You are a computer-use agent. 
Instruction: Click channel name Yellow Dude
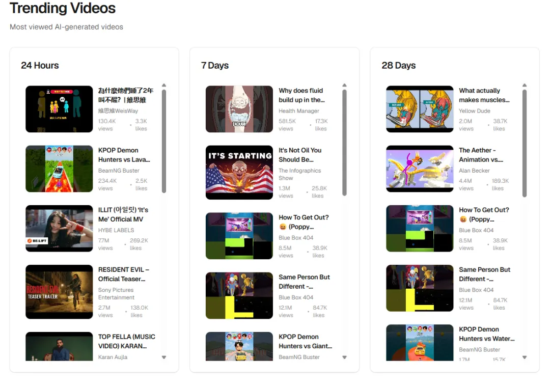click(475, 111)
